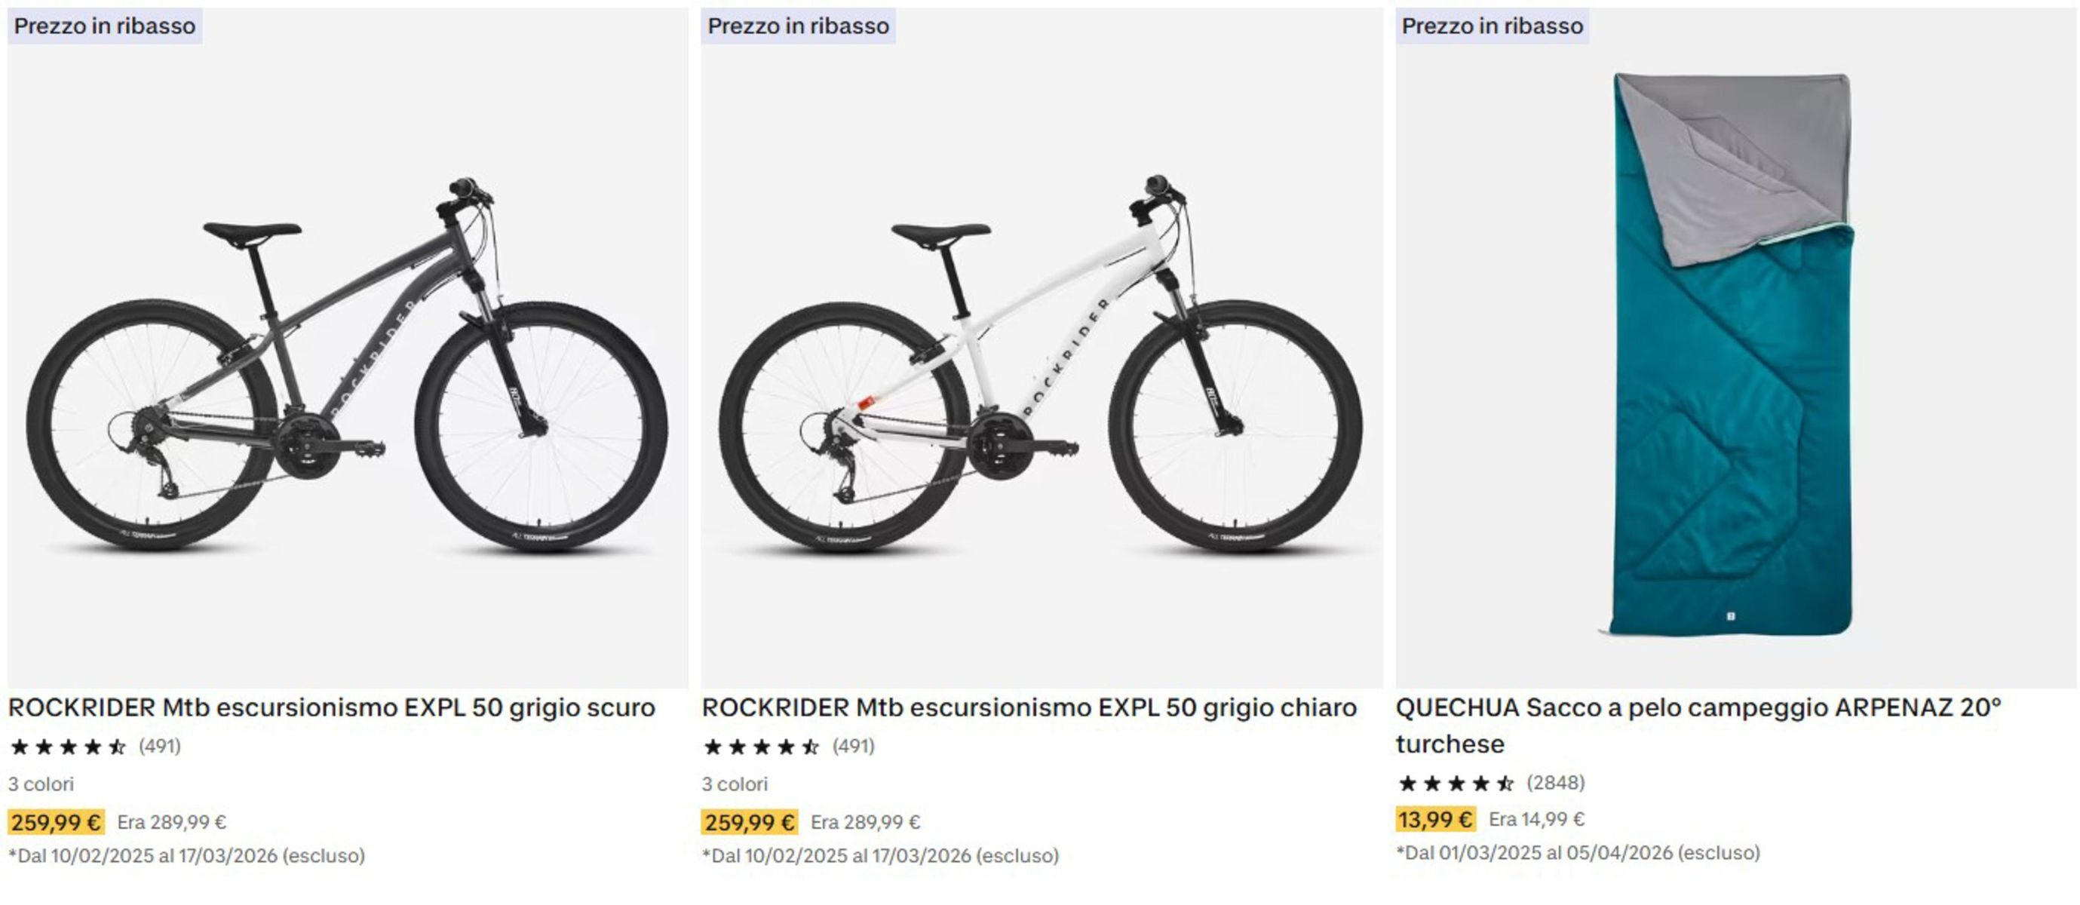Click star rating of dark grey bike

coord(68,747)
